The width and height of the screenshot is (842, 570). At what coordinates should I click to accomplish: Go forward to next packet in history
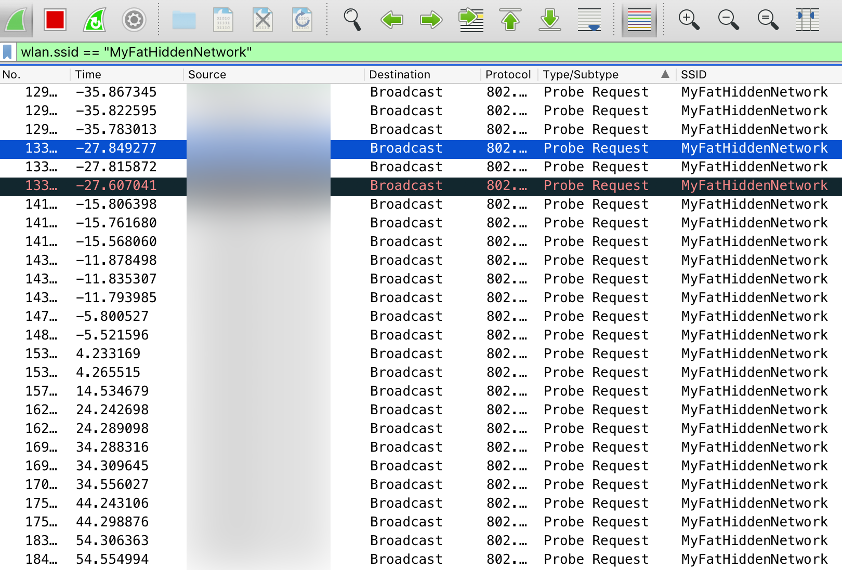431,20
